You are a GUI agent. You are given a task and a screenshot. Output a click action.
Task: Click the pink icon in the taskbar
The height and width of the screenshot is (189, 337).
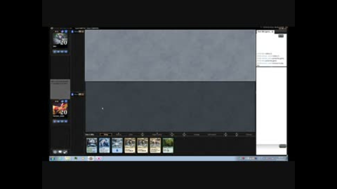point(99,159)
